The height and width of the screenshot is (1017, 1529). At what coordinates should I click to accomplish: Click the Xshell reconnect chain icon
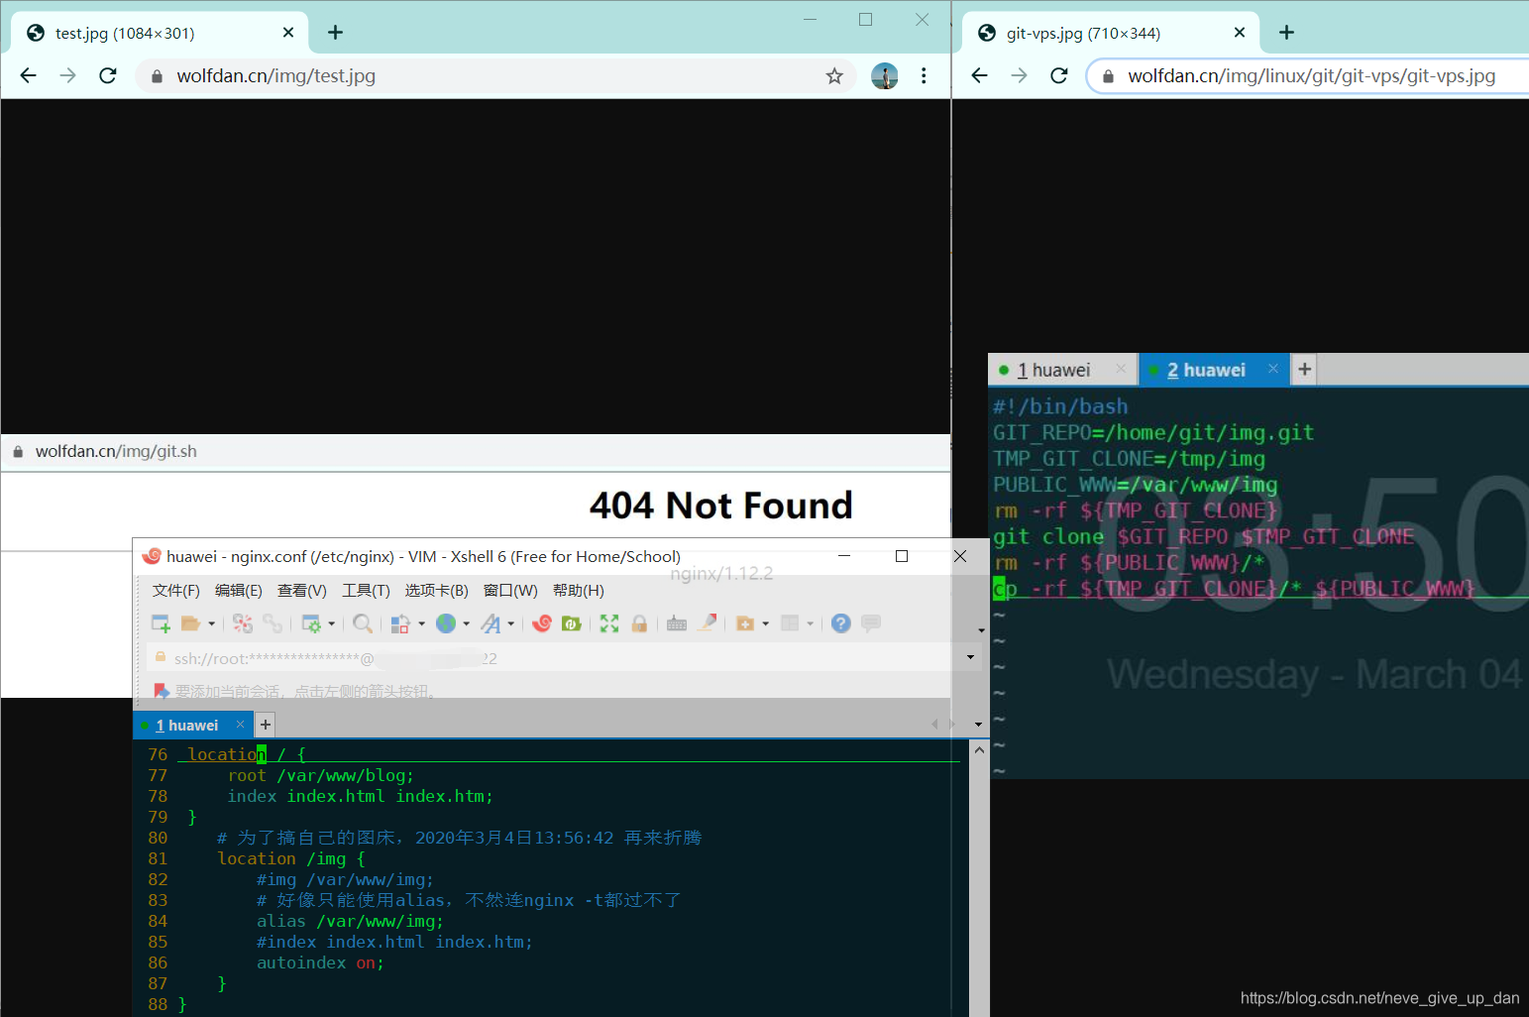[273, 623]
